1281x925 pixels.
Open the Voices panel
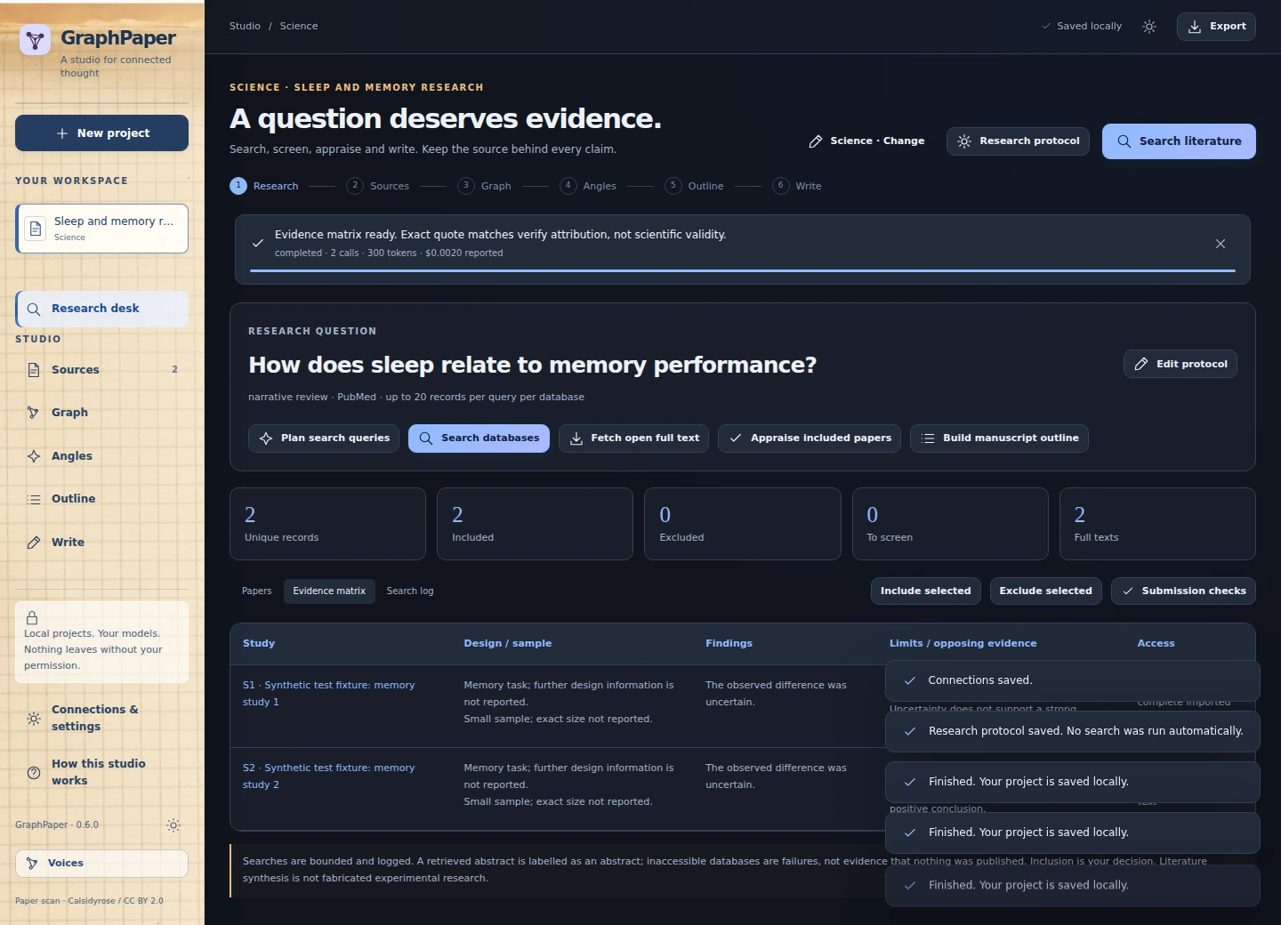click(101, 864)
